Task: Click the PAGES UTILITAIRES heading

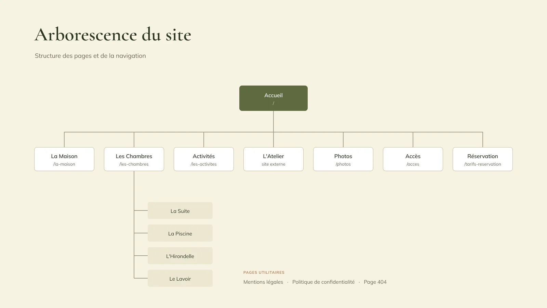Action: (264, 272)
